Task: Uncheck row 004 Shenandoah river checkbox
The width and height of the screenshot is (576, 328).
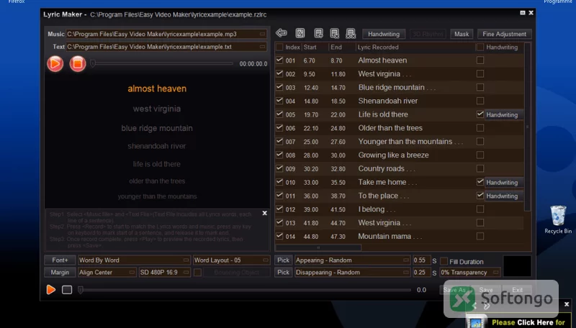Action: pyautogui.click(x=279, y=101)
